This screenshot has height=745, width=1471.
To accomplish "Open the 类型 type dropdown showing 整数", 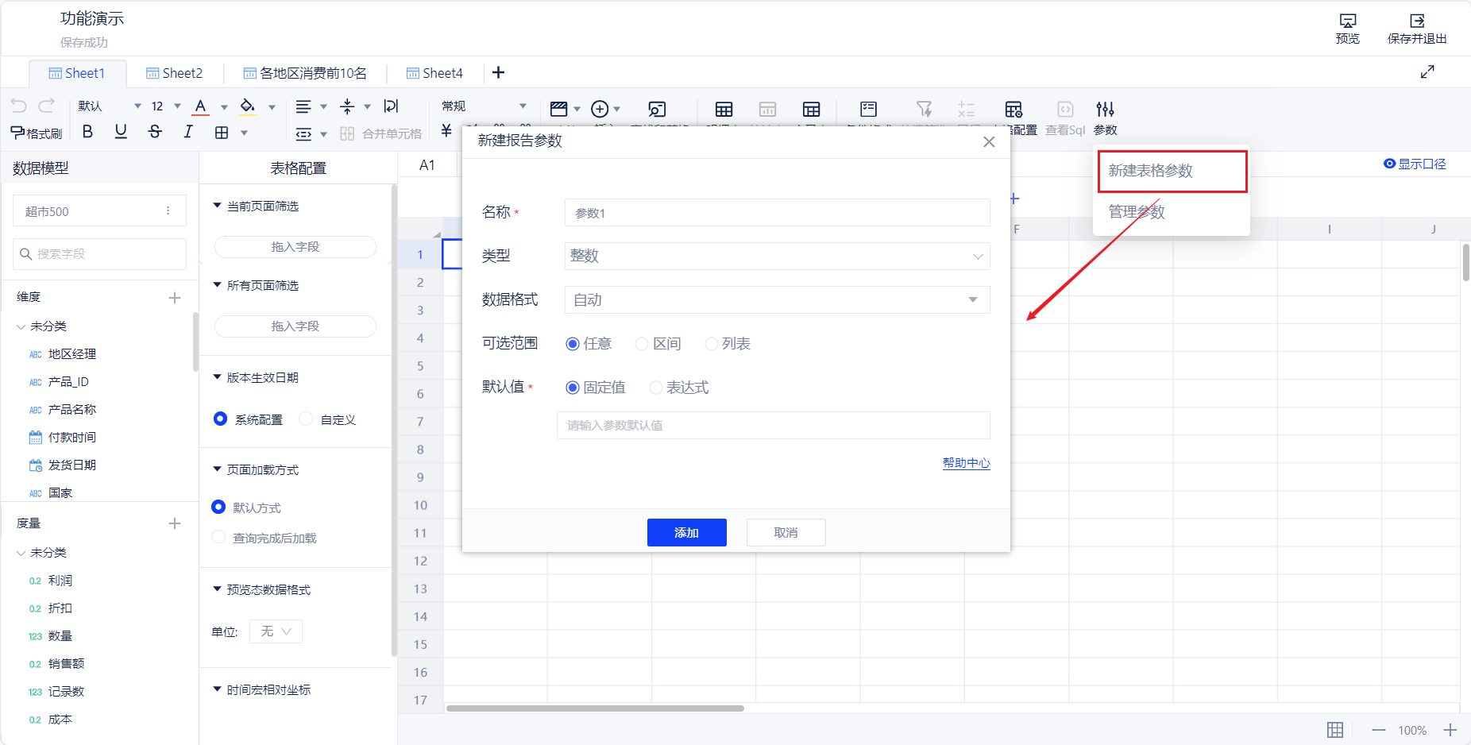I will pyautogui.click(x=776, y=256).
